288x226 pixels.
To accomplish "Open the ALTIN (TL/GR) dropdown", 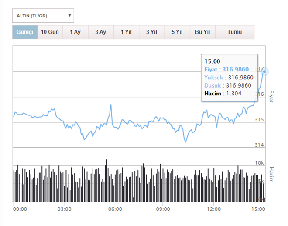I will click(x=43, y=16).
